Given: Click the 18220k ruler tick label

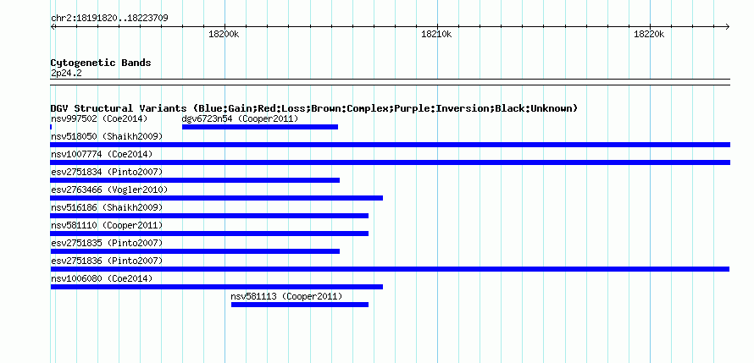Looking at the screenshot, I should 649,34.
